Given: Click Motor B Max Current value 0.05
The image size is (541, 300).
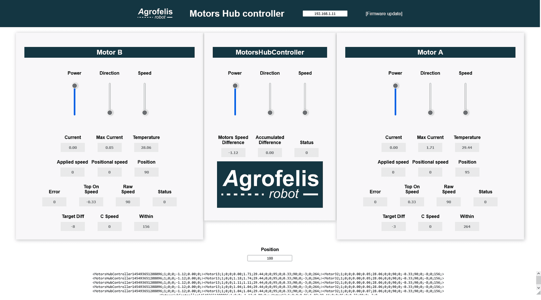Looking at the screenshot, I should [x=110, y=147].
